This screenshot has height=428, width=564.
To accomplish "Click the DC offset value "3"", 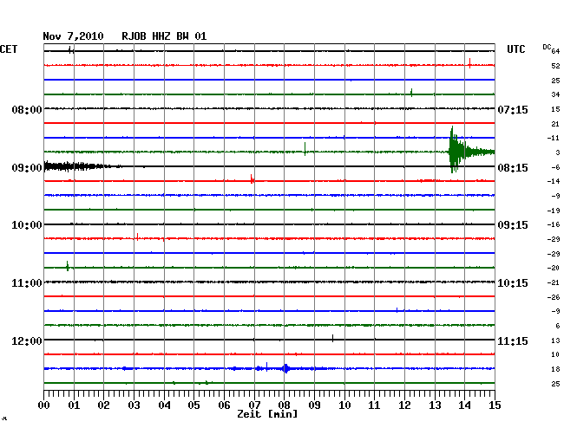I will point(558,152).
